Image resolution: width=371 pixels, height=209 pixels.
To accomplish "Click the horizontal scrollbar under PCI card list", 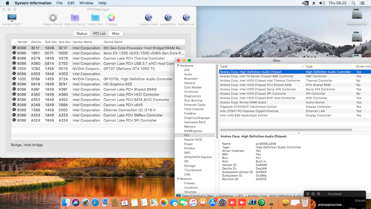I will pos(286,130).
